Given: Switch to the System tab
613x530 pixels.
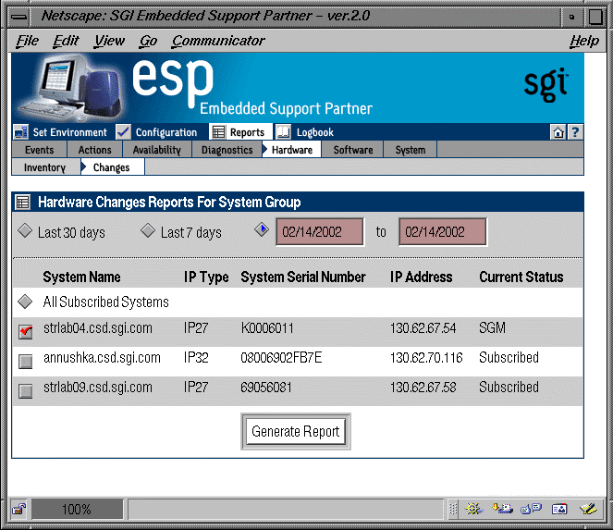Looking at the screenshot, I should pos(411,150).
